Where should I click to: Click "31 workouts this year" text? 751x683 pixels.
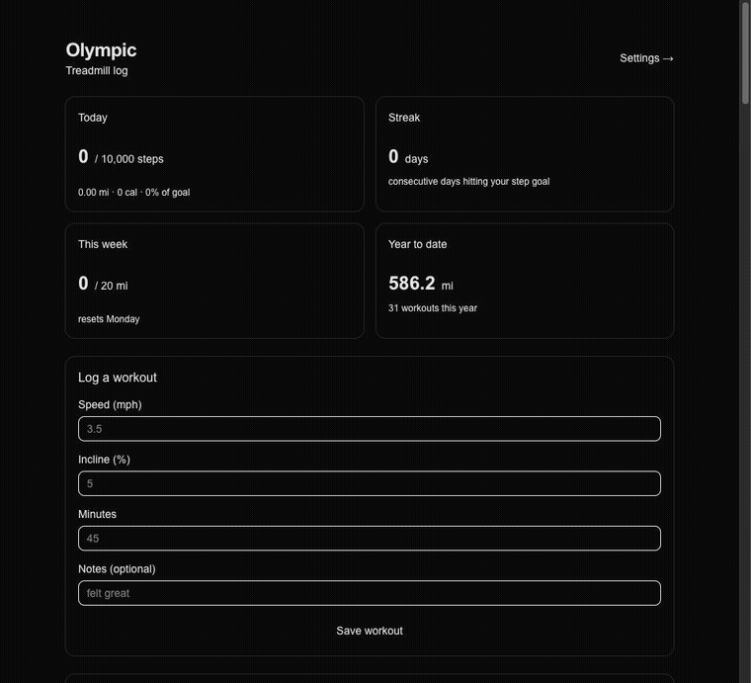(x=433, y=308)
